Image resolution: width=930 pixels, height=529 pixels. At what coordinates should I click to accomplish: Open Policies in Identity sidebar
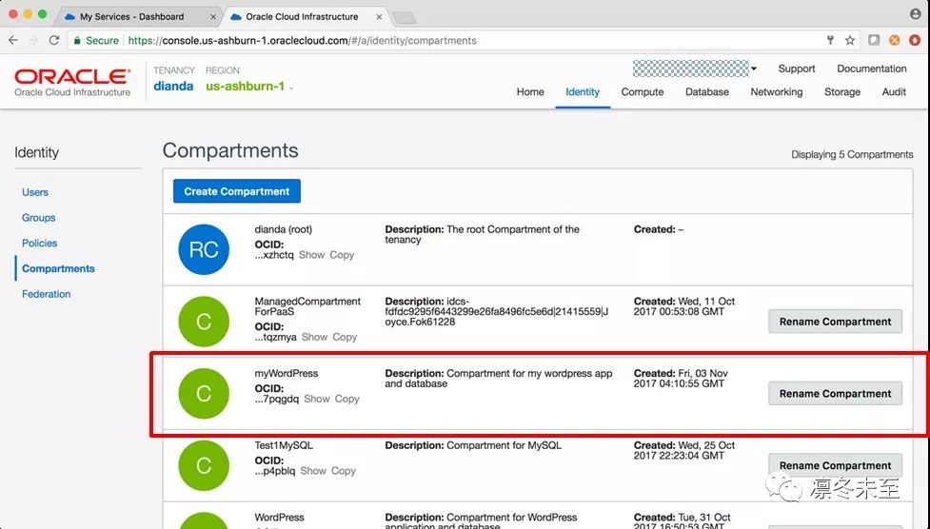pos(40,244)
